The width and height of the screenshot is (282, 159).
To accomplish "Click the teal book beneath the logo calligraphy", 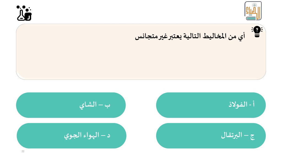I will (251, 18).
